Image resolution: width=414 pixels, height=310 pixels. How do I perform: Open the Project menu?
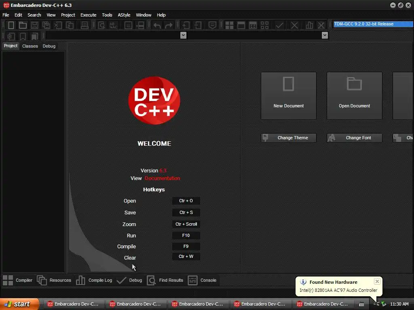coord(68,15)
